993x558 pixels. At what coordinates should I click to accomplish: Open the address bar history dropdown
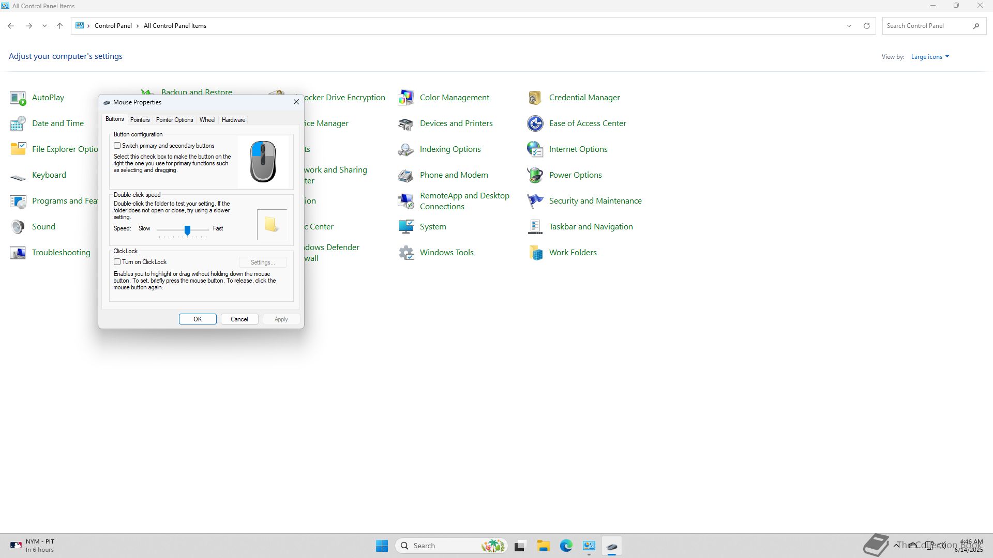[x=849, y=26]
